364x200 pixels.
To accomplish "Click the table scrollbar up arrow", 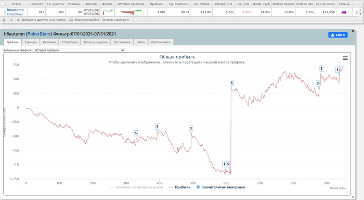I will pyautogui.click(x=360, y=10).
